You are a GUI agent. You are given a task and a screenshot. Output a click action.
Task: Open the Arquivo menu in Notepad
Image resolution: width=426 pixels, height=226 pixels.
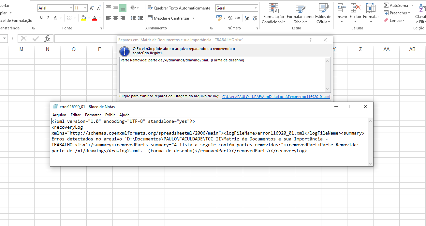click(x=59, y=115)
